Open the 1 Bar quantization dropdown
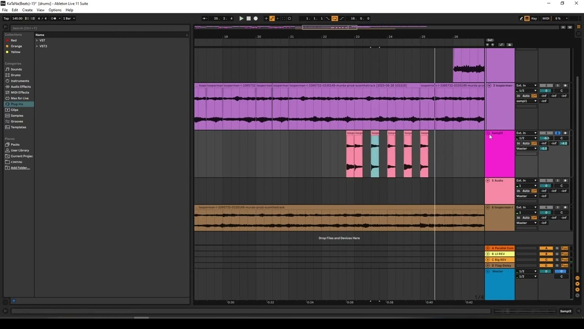The width and height of the screenshot is (584, 329). (x=69, y=19)
